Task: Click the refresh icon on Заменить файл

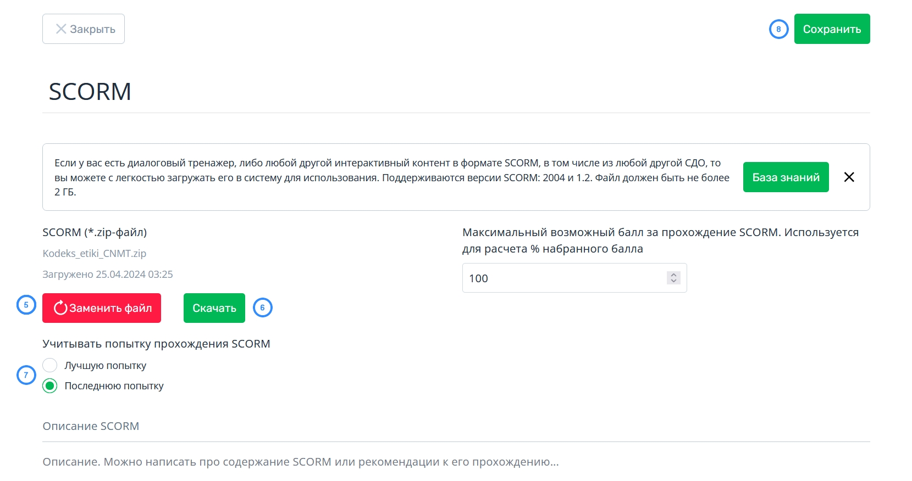Action: tap(60, 308)
